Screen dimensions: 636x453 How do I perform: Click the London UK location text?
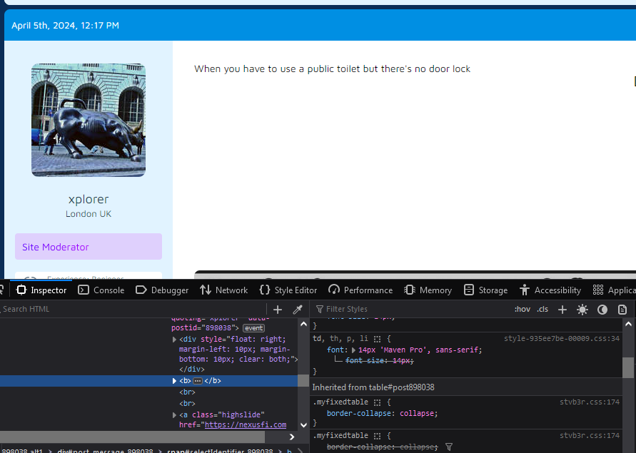pyautogui.click(x=89, y=214)
